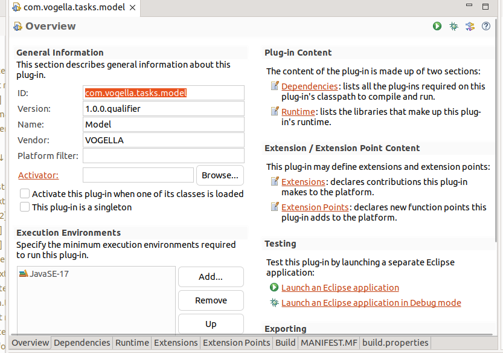Open Organize Manifests wizard icon

coord(470,26)
